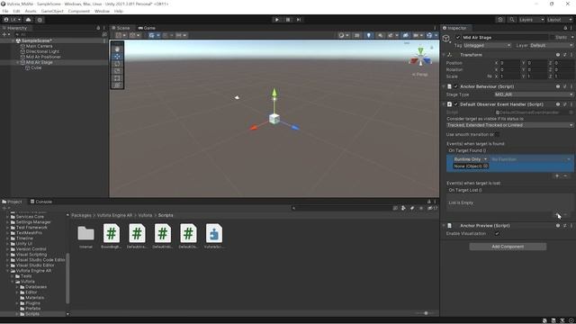The image size is (576, 324).
Task: Start Play mode with the play button
Action: (277, 20)
